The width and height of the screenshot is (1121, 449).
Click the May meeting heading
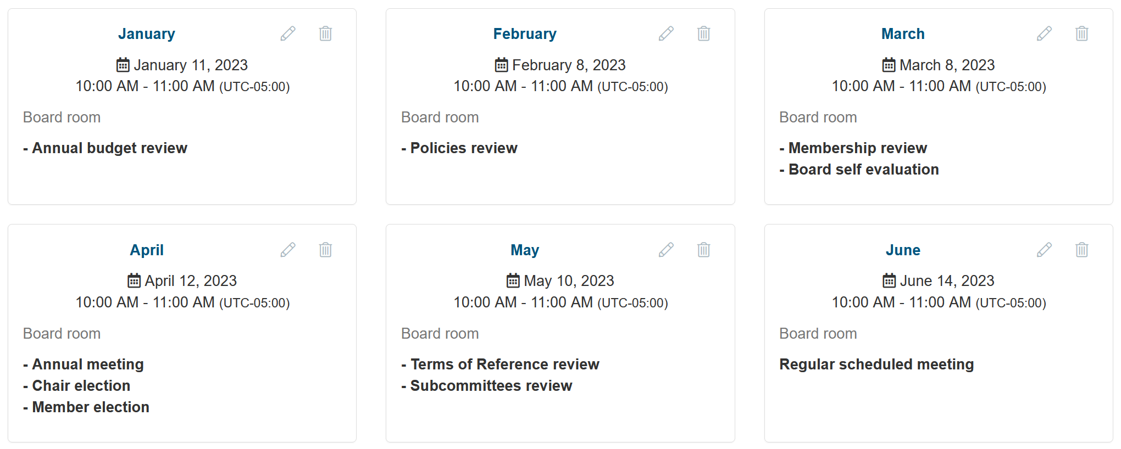pos(525,250)
